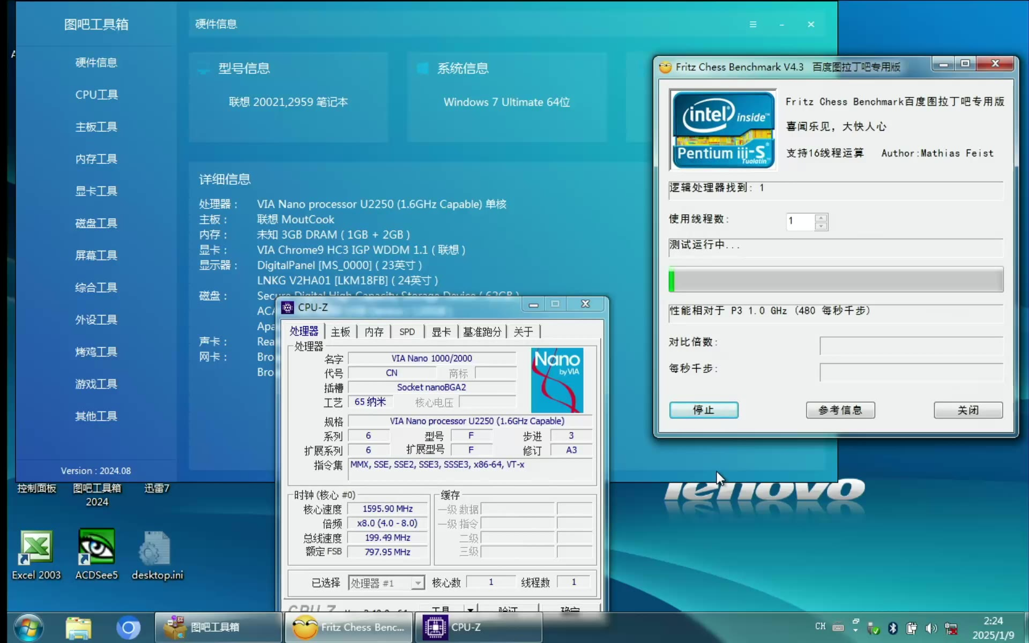Click the 1595.90 MHz core speed value
The image size is (1029, 643).
pyautogui.click(x=387, y=509)
